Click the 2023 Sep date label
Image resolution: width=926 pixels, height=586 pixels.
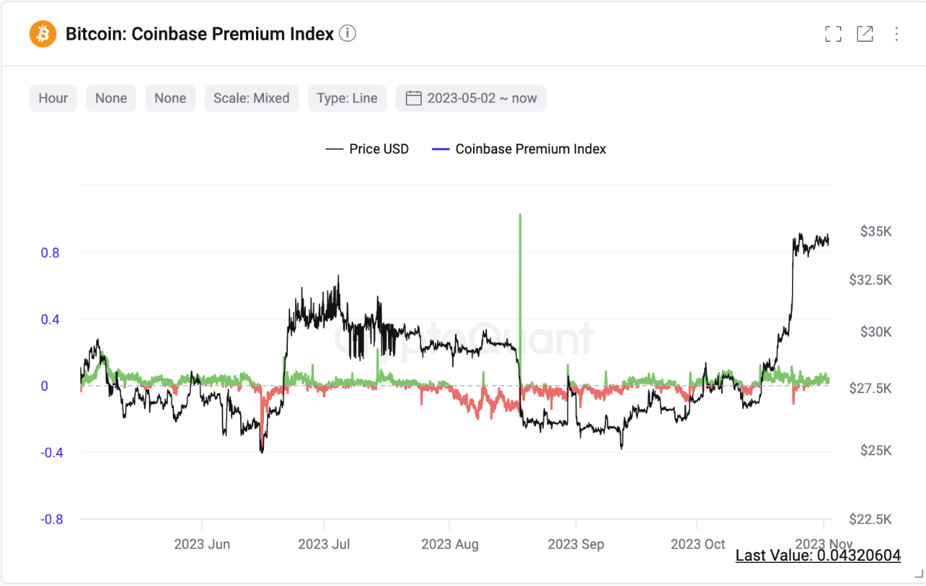tap(576, 544)
